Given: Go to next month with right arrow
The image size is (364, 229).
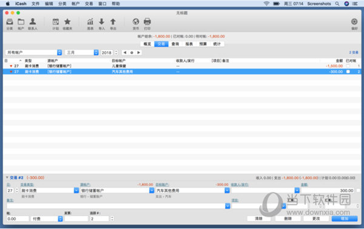Looking at the screenshot, I should pyautogui.click(x=138, y=52).
